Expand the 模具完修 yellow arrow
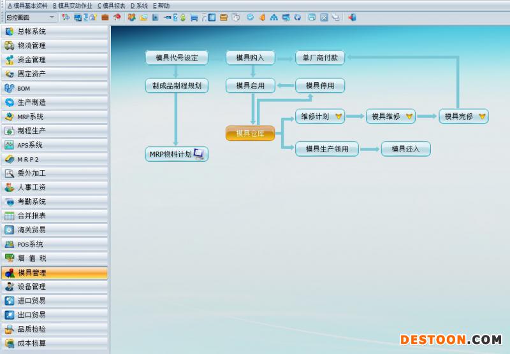The image size is (510, 354). [482, 117]
